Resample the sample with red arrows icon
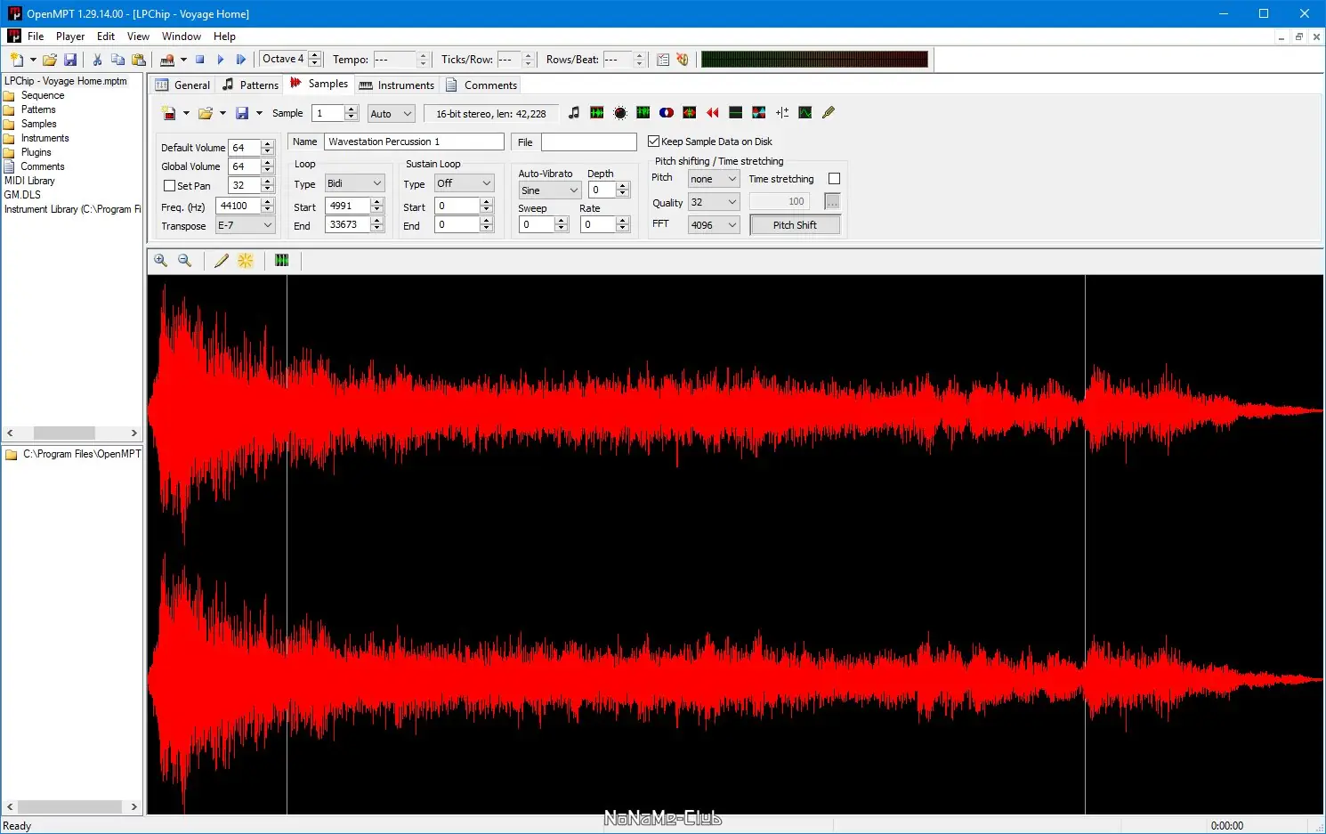Viewport: 1326px width, 834px height. click(x=690, y=113)
